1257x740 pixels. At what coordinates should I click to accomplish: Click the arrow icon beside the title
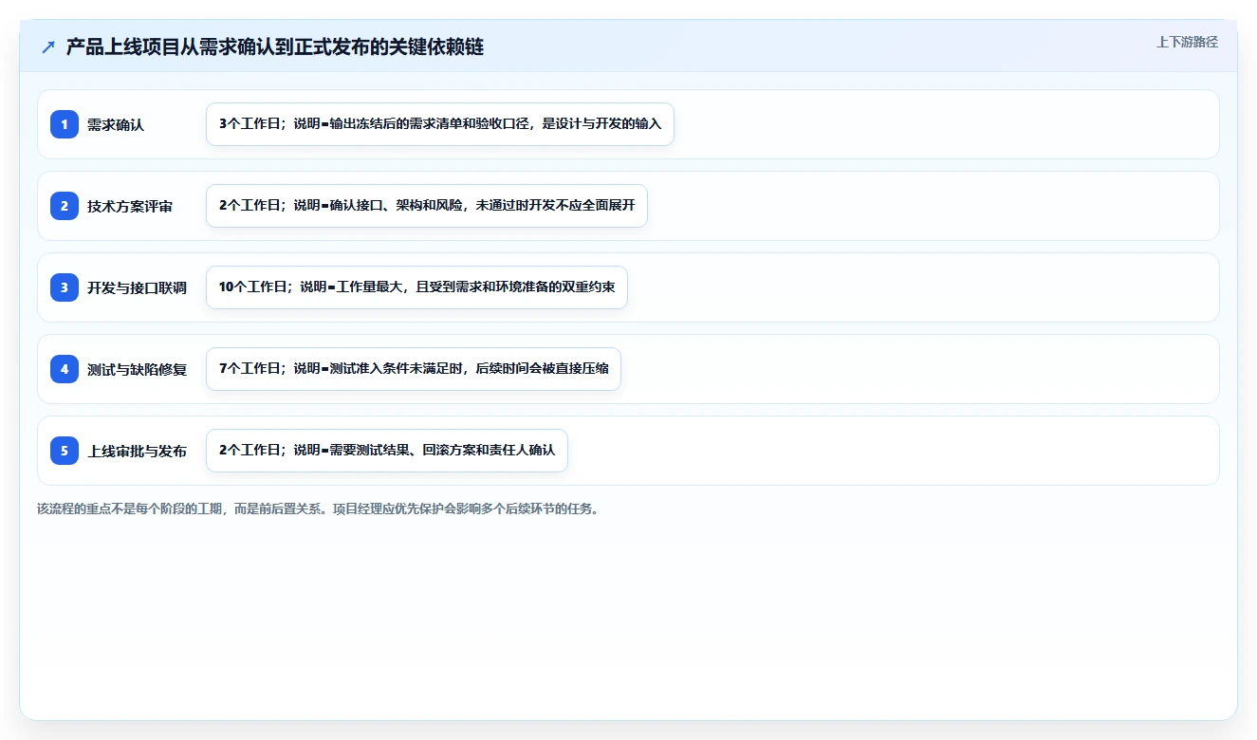point(48,47)
